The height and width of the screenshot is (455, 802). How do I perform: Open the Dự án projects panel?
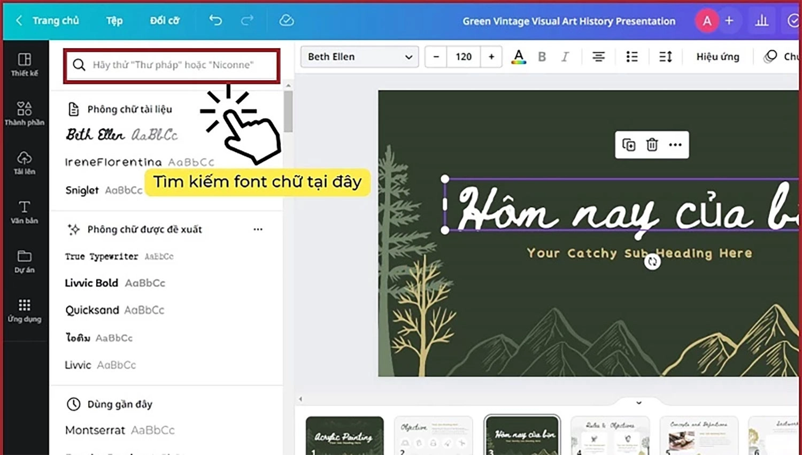pyautogui.click(x=25, y=261)
